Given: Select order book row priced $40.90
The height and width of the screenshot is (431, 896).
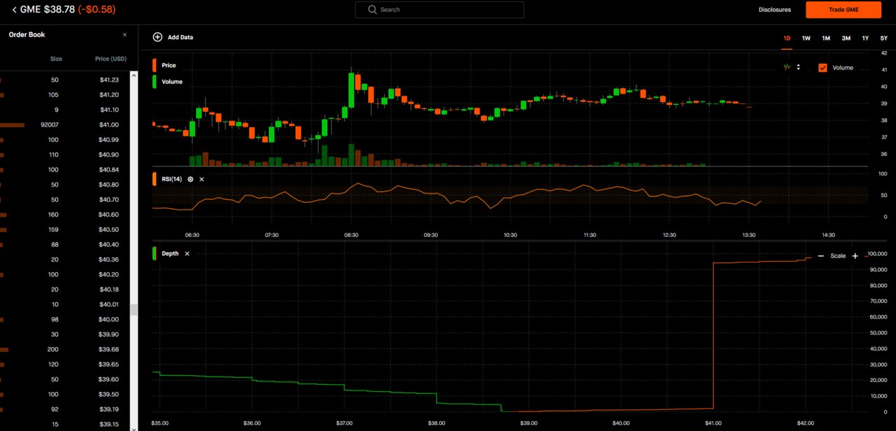Looking at the screenshot, I should 65,155.
